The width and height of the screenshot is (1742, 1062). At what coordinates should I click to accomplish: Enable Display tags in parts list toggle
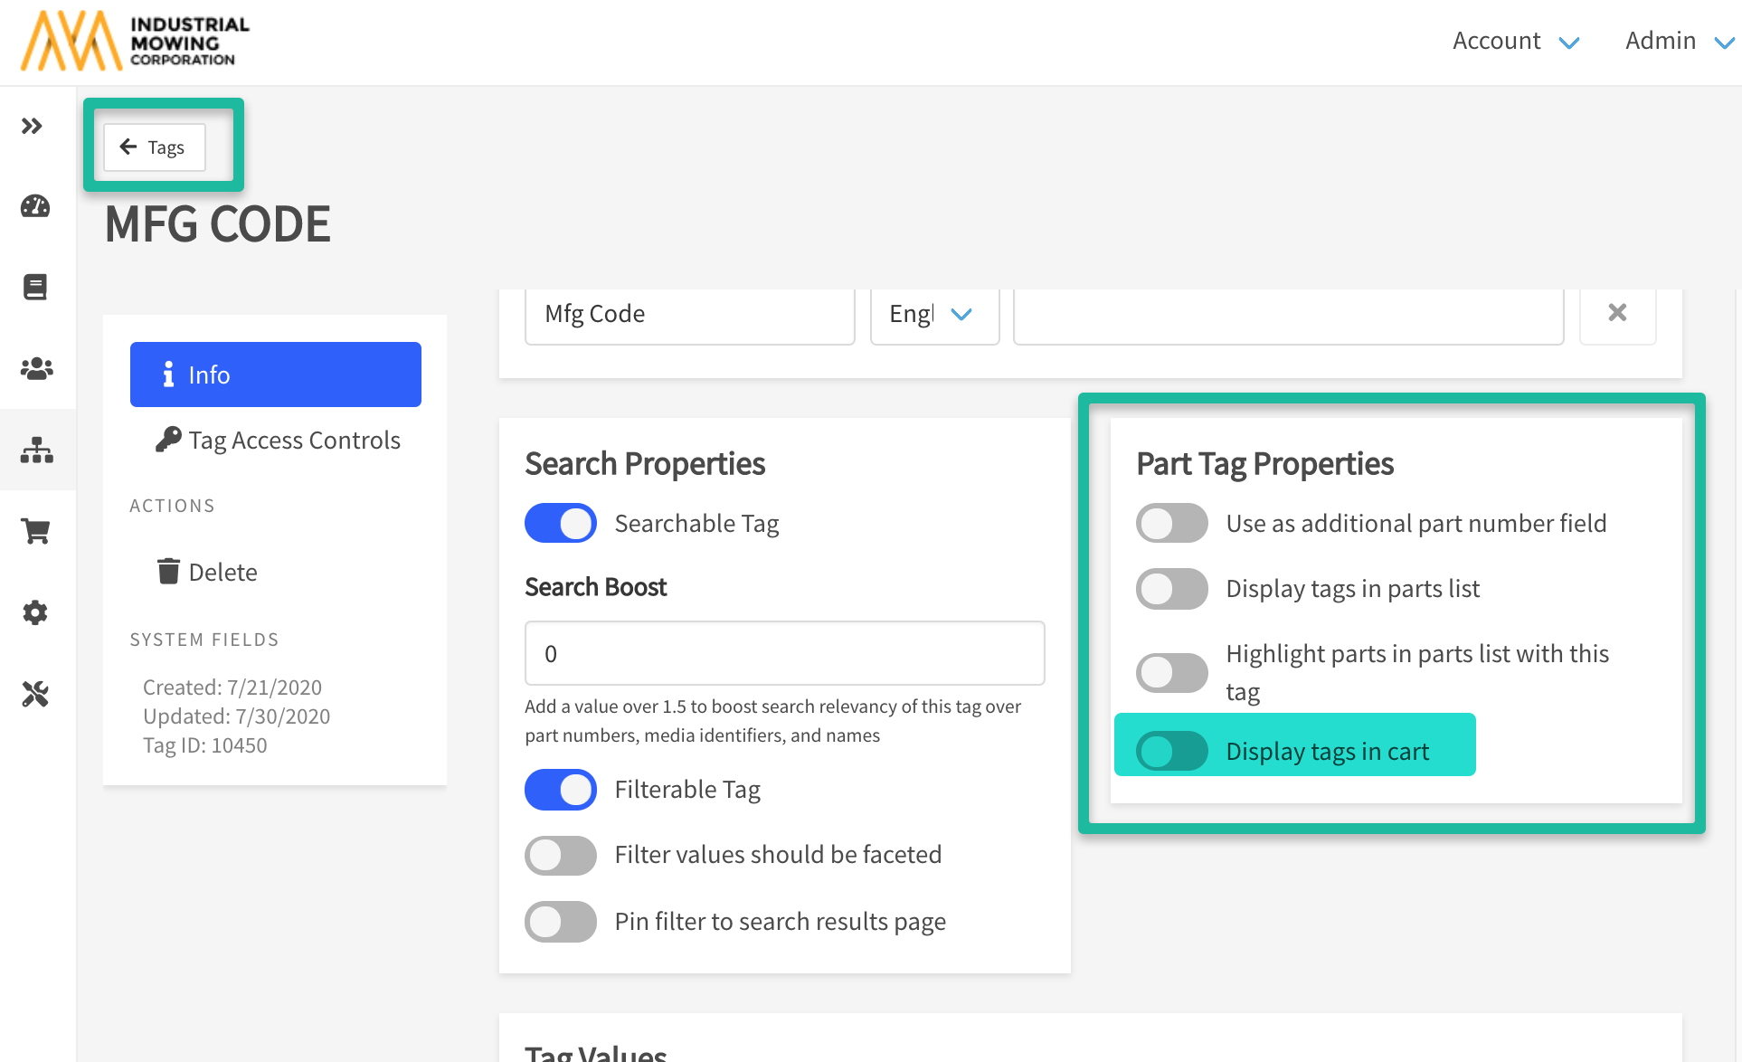(1171, 589)
